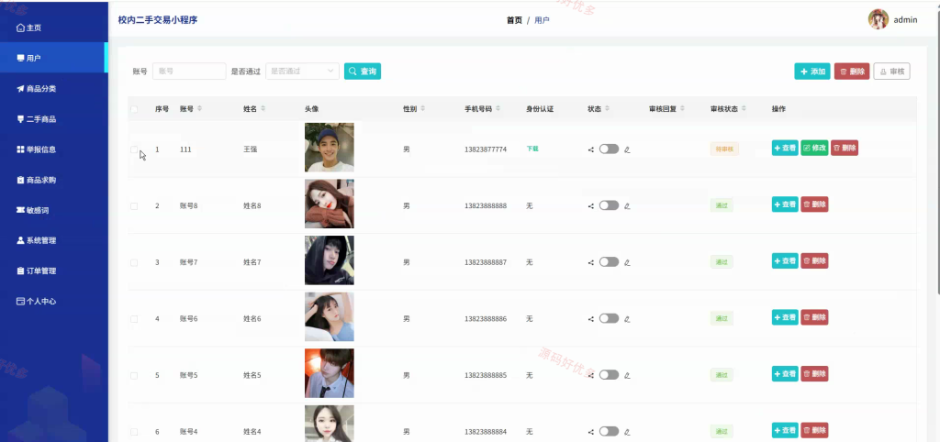940x442 pixels.
Task: Click the 查询 search button
Action: (x=362, y=72)
